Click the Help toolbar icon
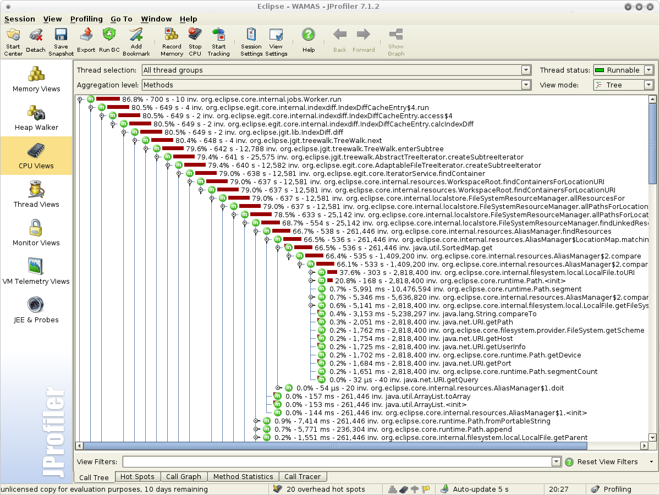Image resolution: width=660 pixels, height=495 pixels. pyautogui.click(x=309, y=35)
